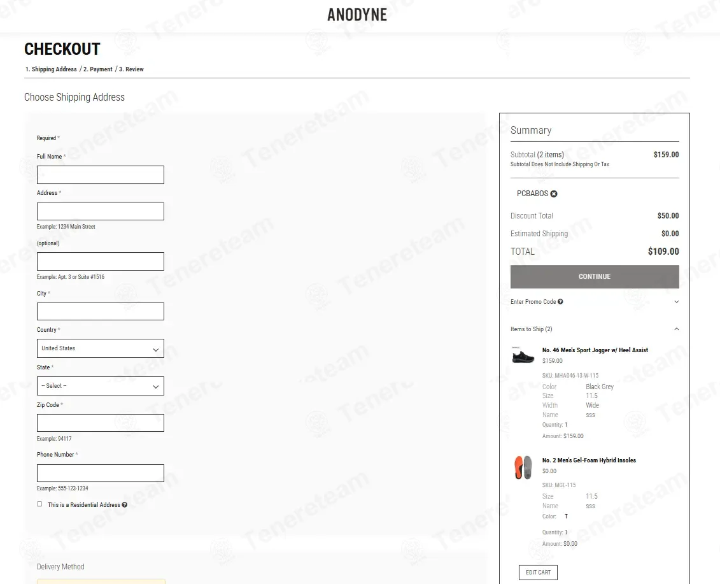Click the Black Grey color value
The width and height of the screenshot is (720, 584).
600,387
